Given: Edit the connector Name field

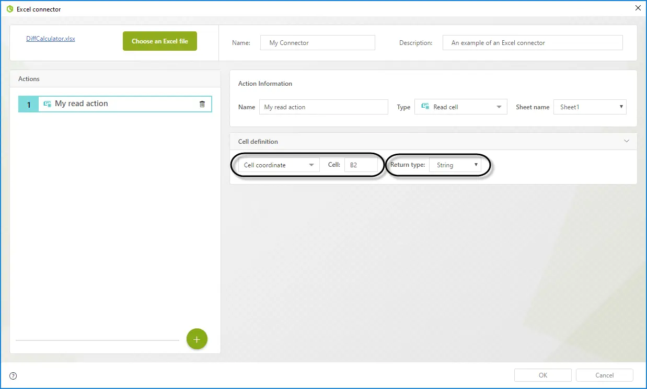Looking at the screenshot, I should pyautogui.click(x=318, y=43).
